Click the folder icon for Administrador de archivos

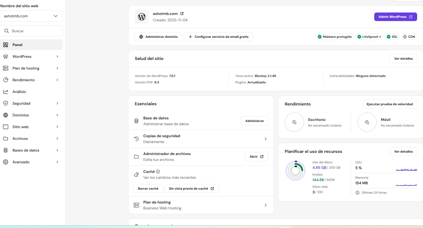(136, 157)
